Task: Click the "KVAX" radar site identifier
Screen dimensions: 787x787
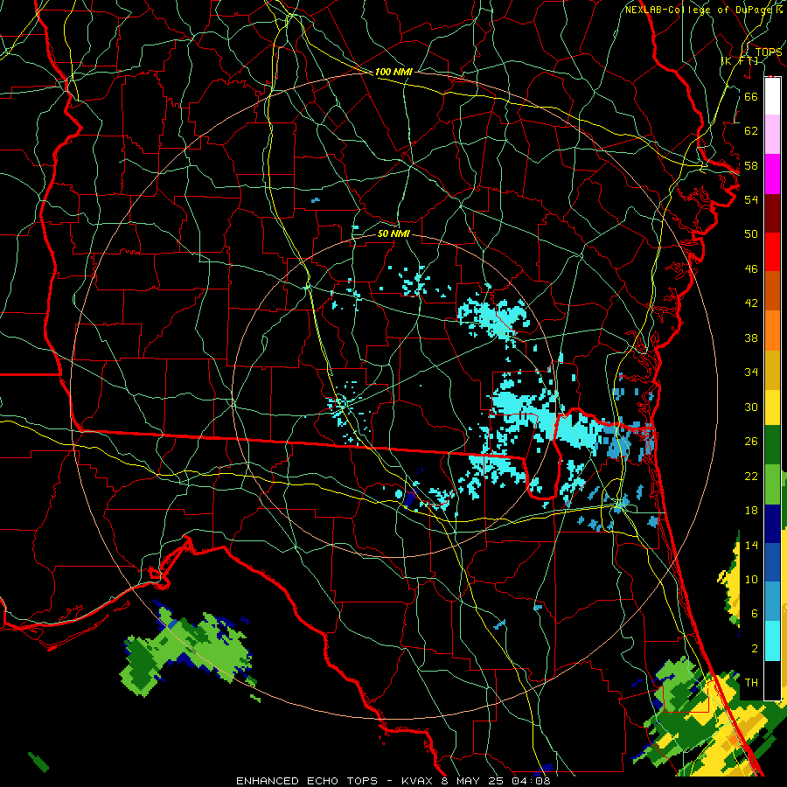Action: pos(419,781)
